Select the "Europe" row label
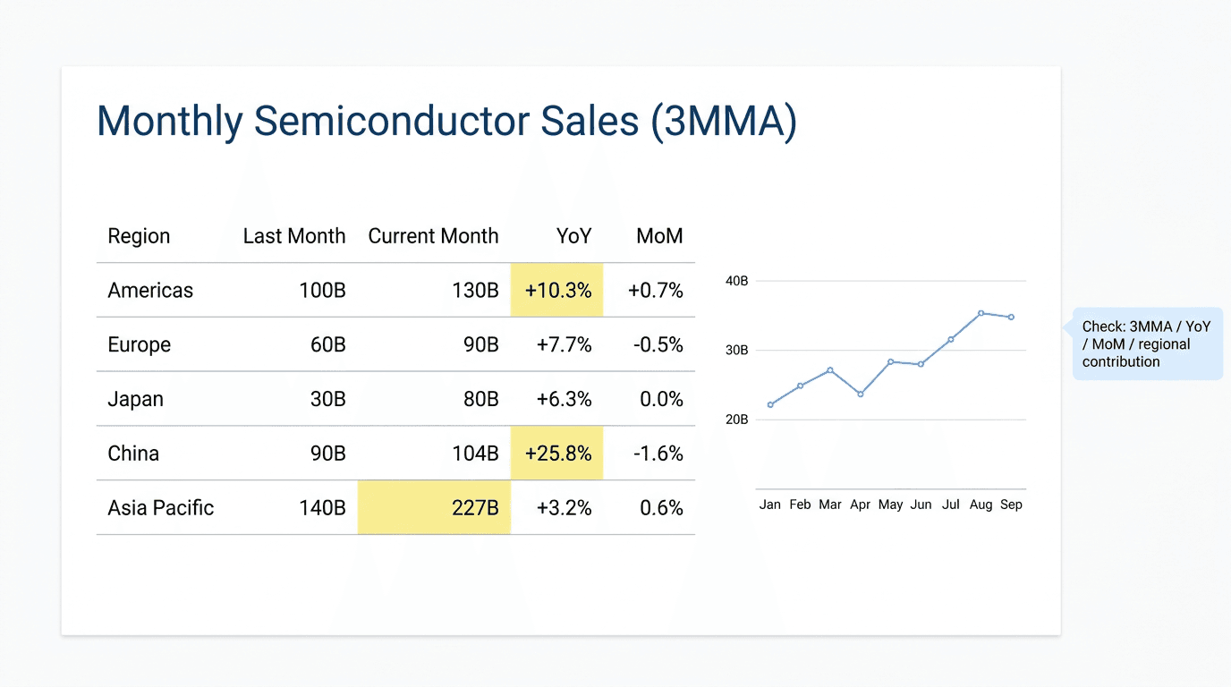Screen dimensions: 1231x687 [140, 345]
